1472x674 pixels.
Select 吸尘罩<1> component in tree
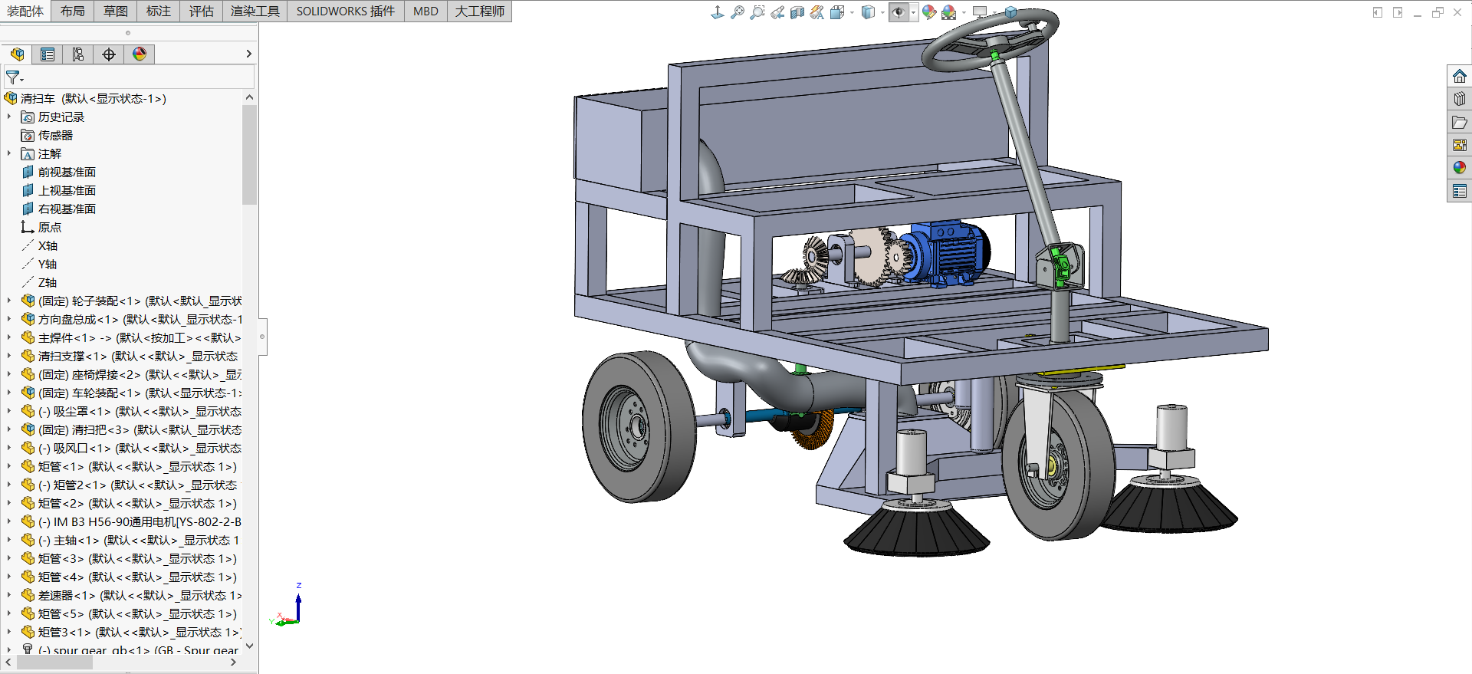[x=131, y=411]
